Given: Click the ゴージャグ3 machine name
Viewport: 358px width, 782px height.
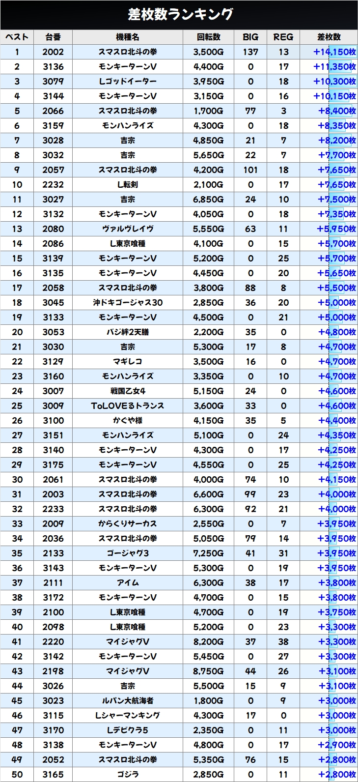Looking at the screenshot, I should pyautogui.click(x=128, y=553).
